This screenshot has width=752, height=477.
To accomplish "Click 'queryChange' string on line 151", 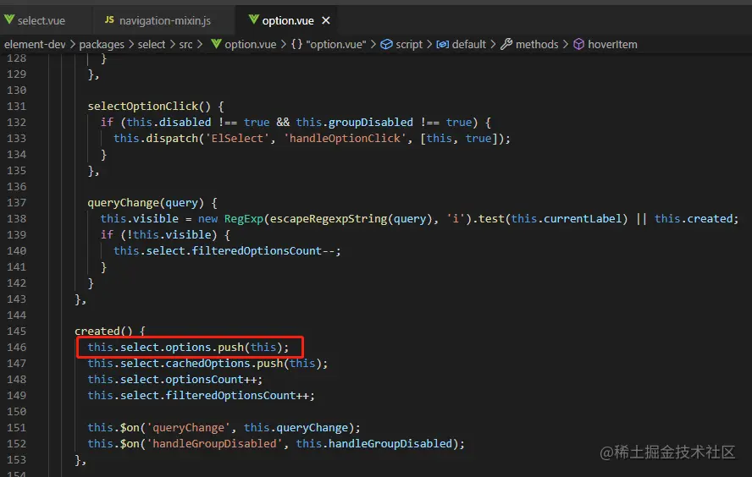I will coord(188,428).
